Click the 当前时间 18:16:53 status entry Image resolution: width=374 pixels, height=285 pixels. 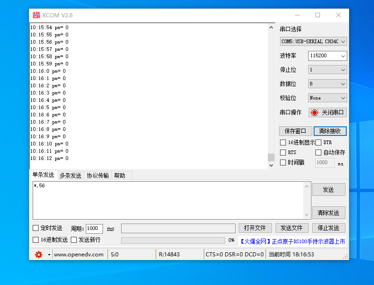[x=291, y=255]
